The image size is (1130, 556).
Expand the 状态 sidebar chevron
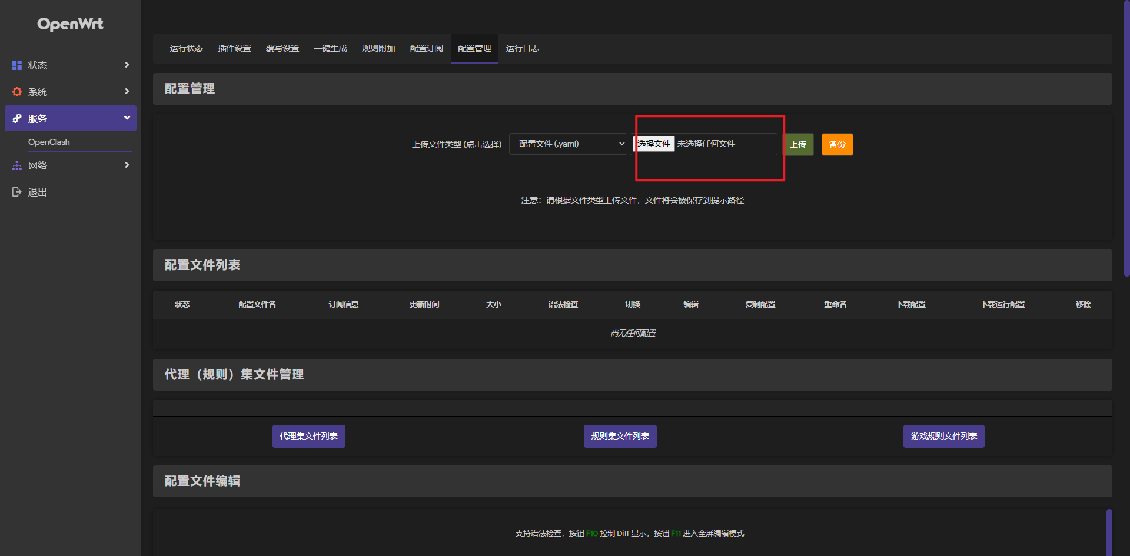(x=127, y=65)
